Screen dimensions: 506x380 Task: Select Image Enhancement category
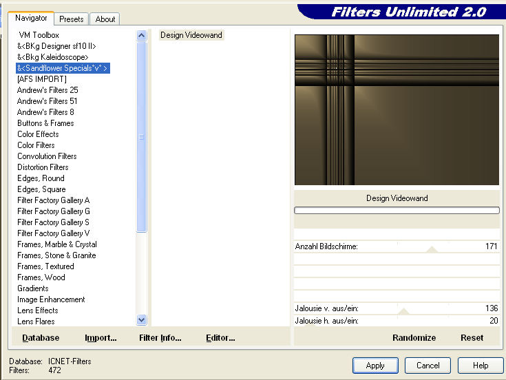click(x=51, y=299)
